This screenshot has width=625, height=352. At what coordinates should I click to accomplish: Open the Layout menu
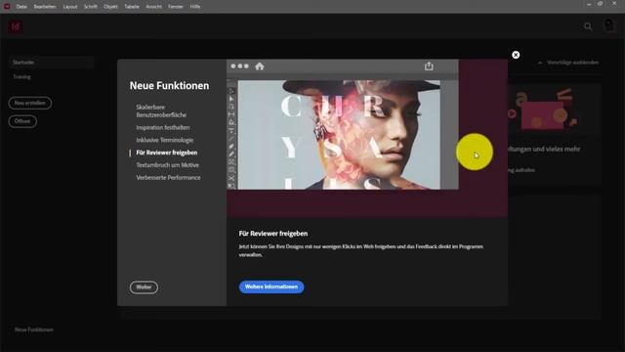point(70,7)
